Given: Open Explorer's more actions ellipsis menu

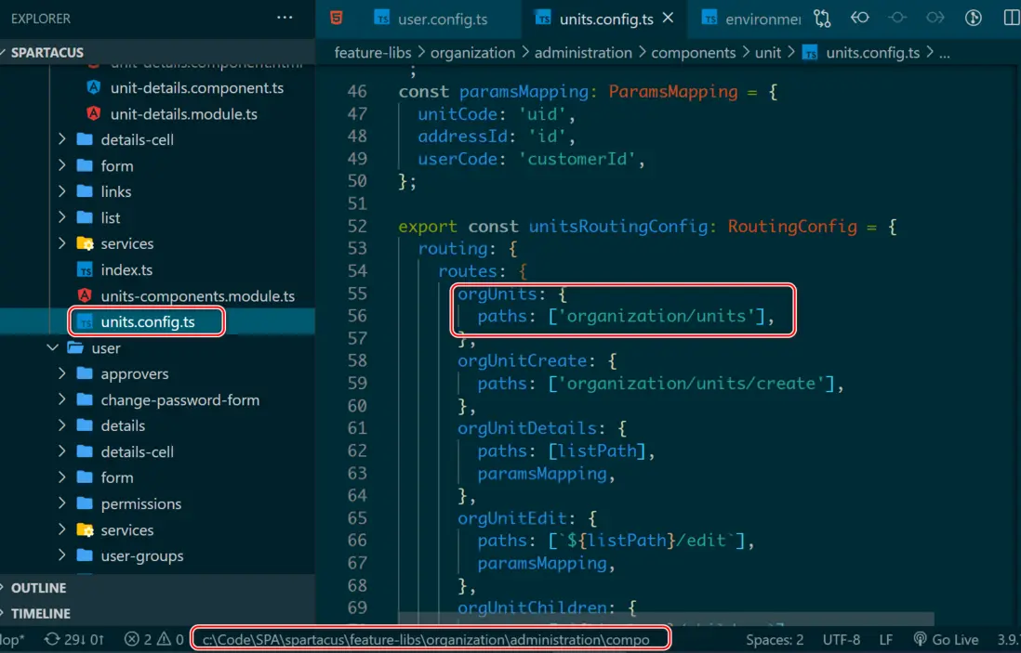Looking at the screenshot, I should [x=285, y=18].
